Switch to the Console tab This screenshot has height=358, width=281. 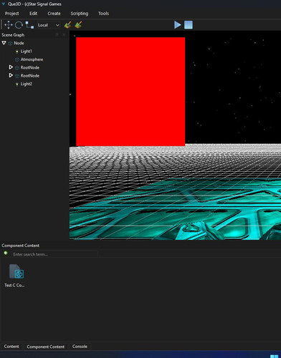point(80,347)
